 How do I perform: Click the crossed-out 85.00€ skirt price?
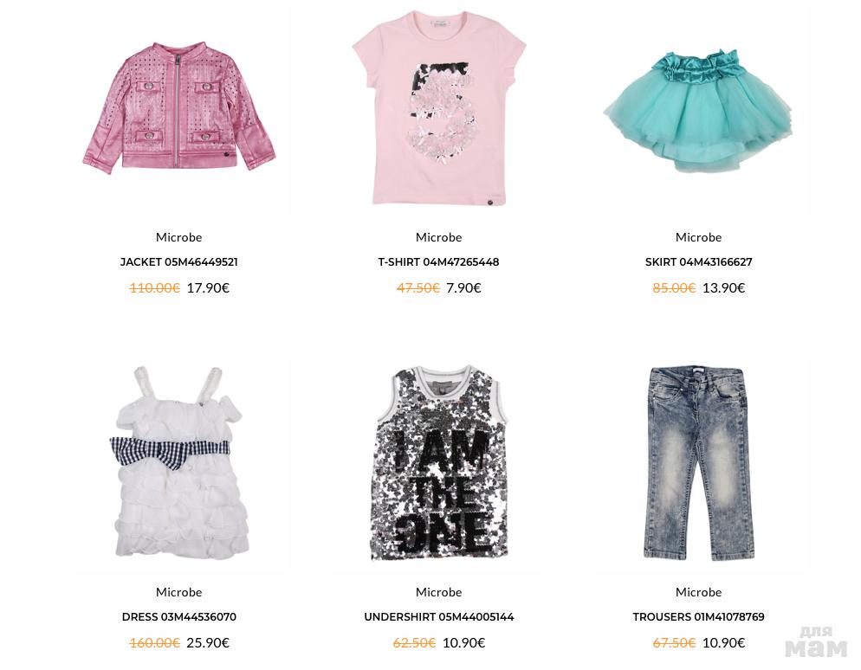click(674, 288)
